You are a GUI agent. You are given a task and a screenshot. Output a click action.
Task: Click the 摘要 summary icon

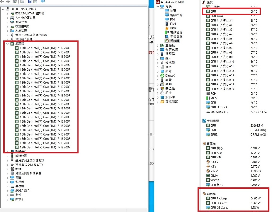167,11
